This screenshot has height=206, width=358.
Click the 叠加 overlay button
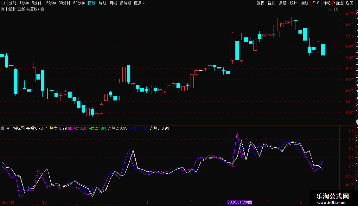coord(271,3)
